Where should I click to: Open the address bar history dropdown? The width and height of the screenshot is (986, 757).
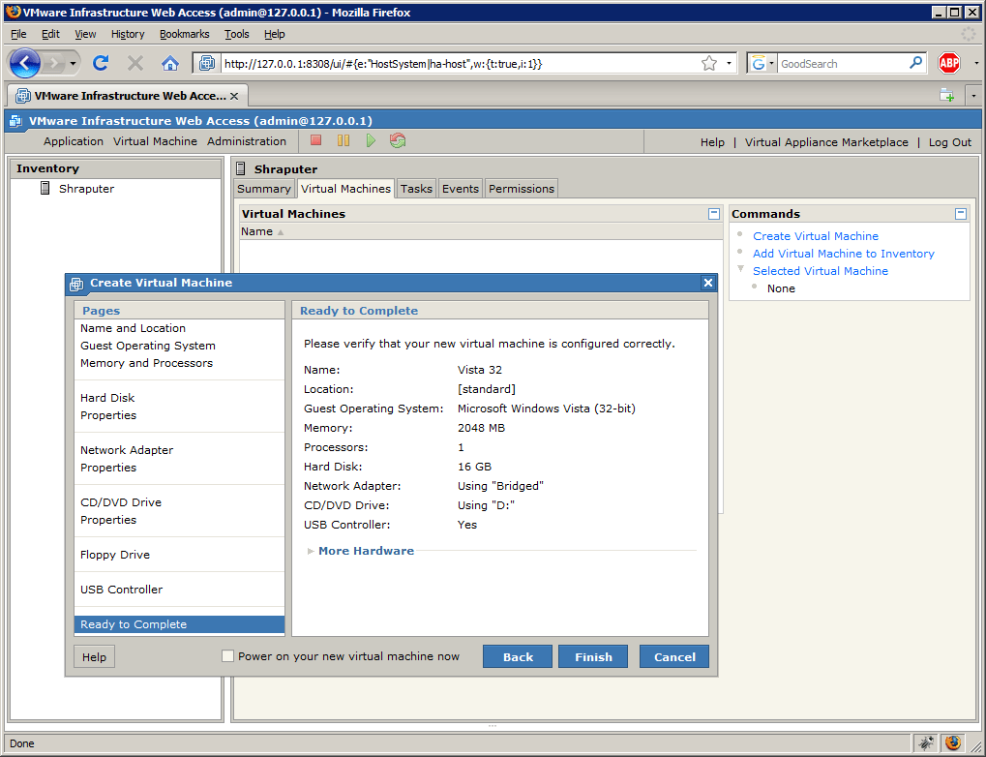coord(729,63)
